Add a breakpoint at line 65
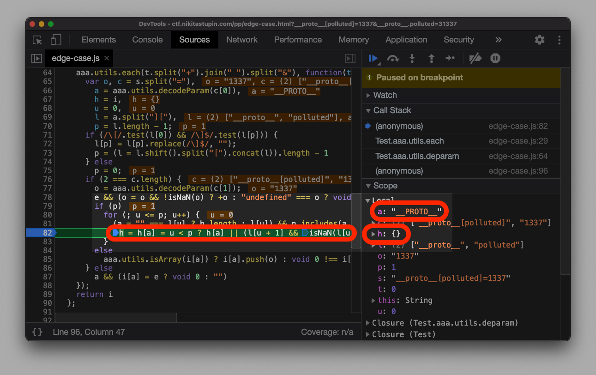The height and width of the screenshot is (375, 596). click(x=47, y=82)
